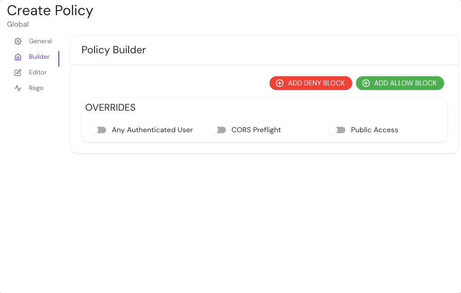
Task: Switch to the Editor section
Action: tap(38, 72)
